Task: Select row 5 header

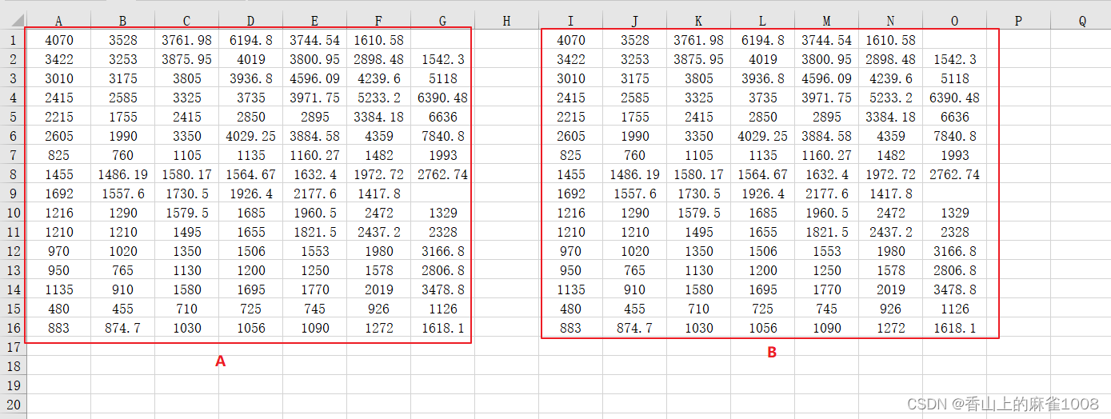Action: (x=14, y=117)
